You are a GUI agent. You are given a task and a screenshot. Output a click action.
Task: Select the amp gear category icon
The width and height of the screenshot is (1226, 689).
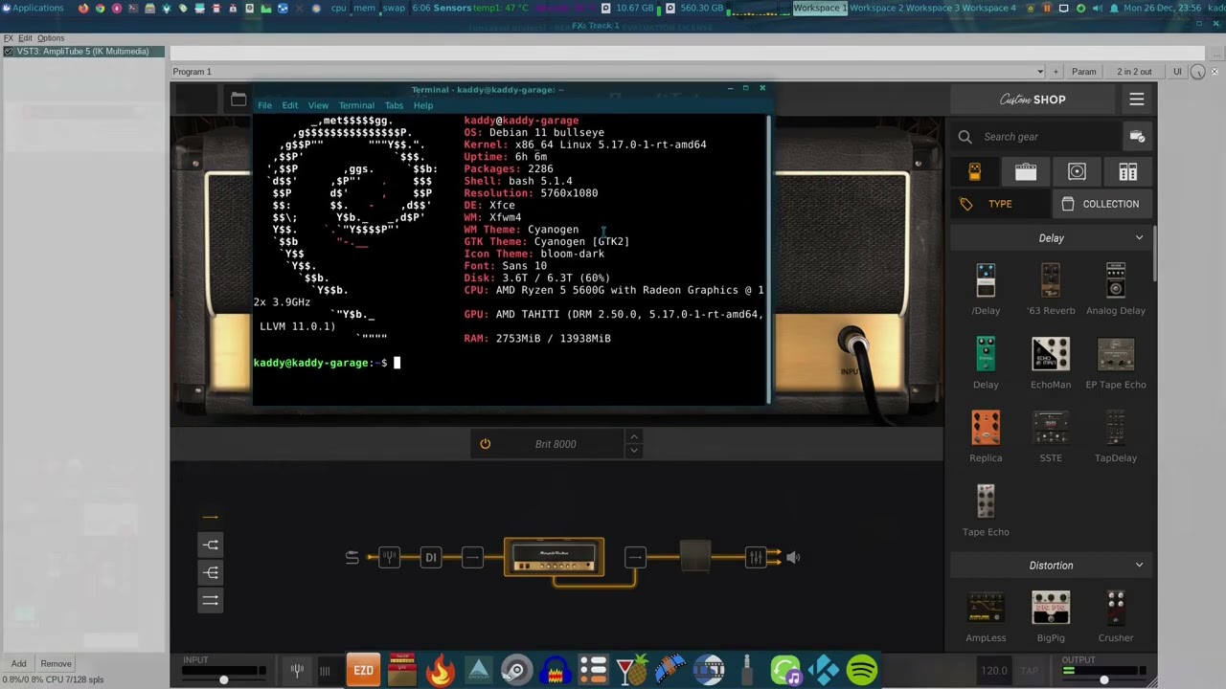pos(1026,171)
